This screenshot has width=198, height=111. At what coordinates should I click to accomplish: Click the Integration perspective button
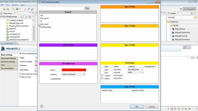[190, 9]
